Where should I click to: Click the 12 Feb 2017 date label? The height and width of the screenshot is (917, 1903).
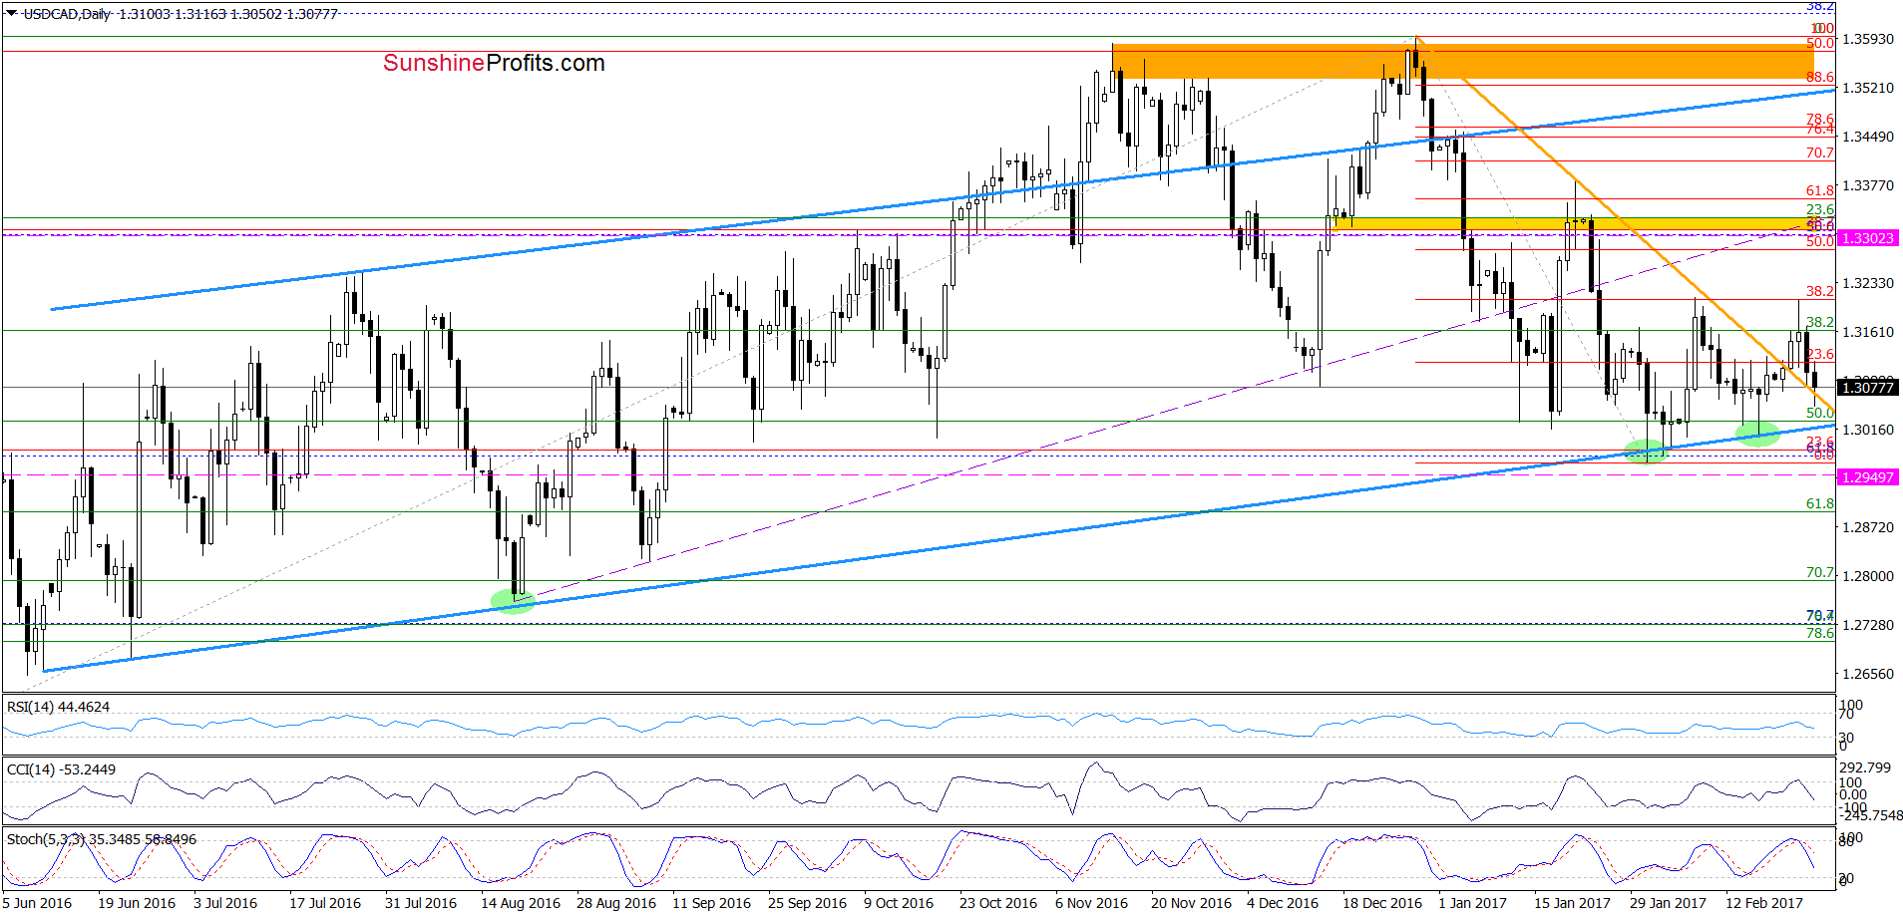(x=1764, y=903)
